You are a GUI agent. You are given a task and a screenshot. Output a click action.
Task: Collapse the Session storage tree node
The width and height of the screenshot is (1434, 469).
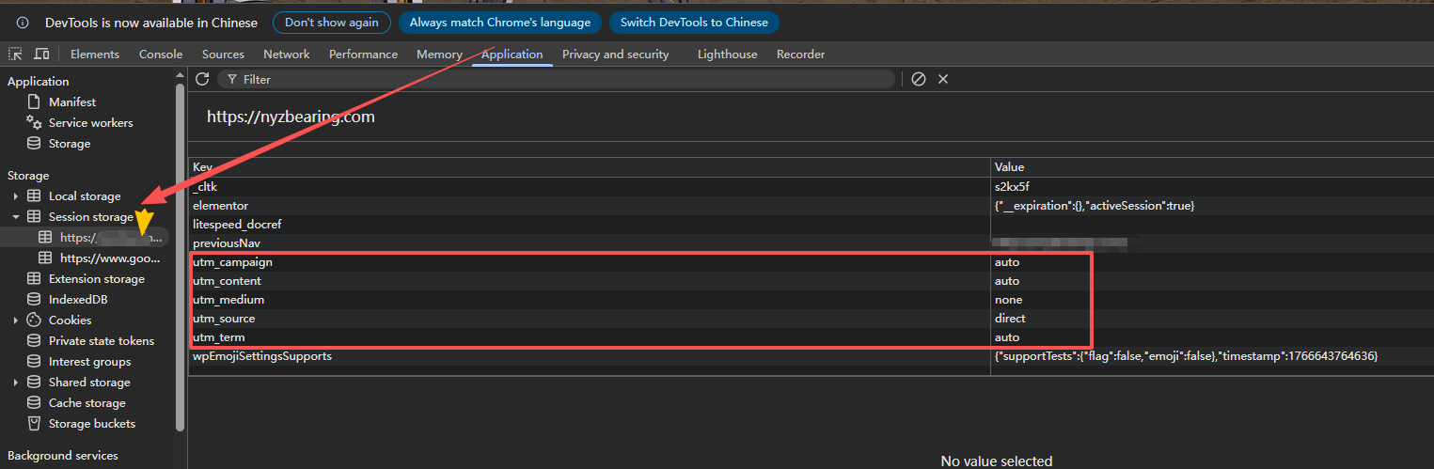tap(15, 217)
